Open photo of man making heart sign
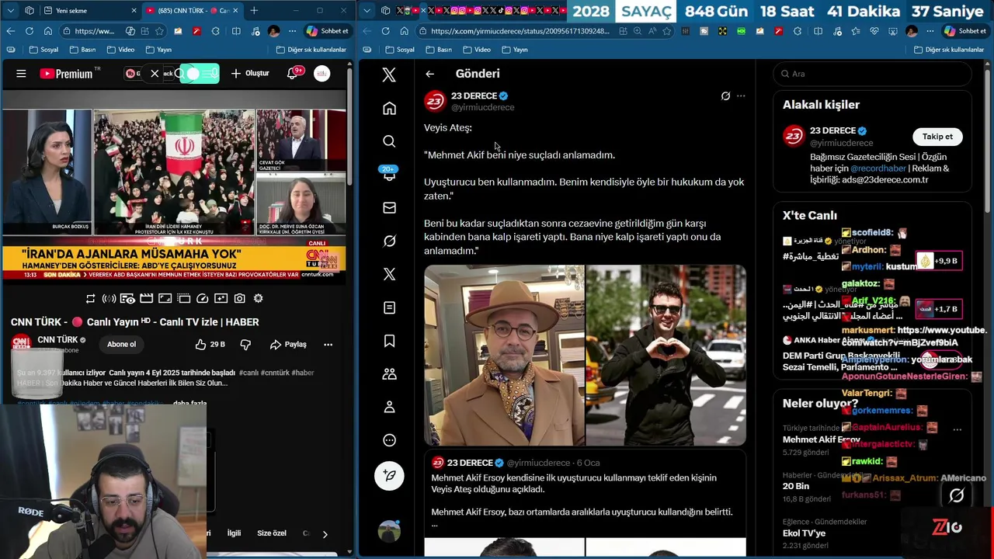The width and height of the screenshot is (994, 559). (666, 355)
